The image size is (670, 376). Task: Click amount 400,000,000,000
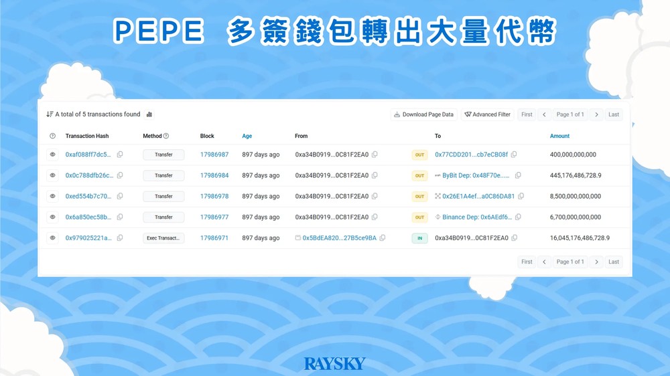pos(573,155)
